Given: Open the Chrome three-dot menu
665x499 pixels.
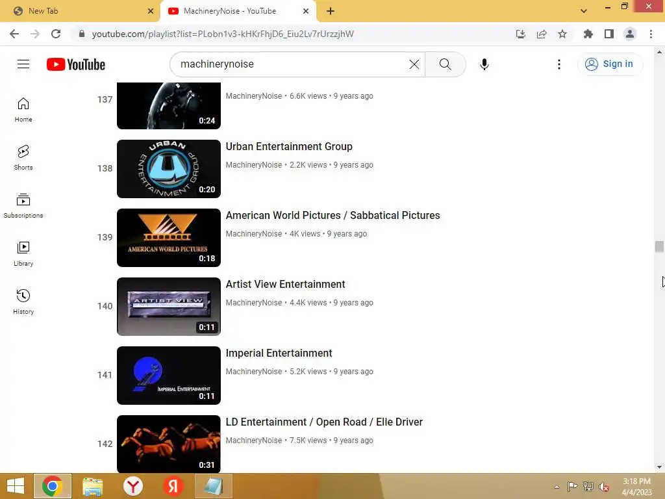Looking at the screenshot, I should point(651,34).
